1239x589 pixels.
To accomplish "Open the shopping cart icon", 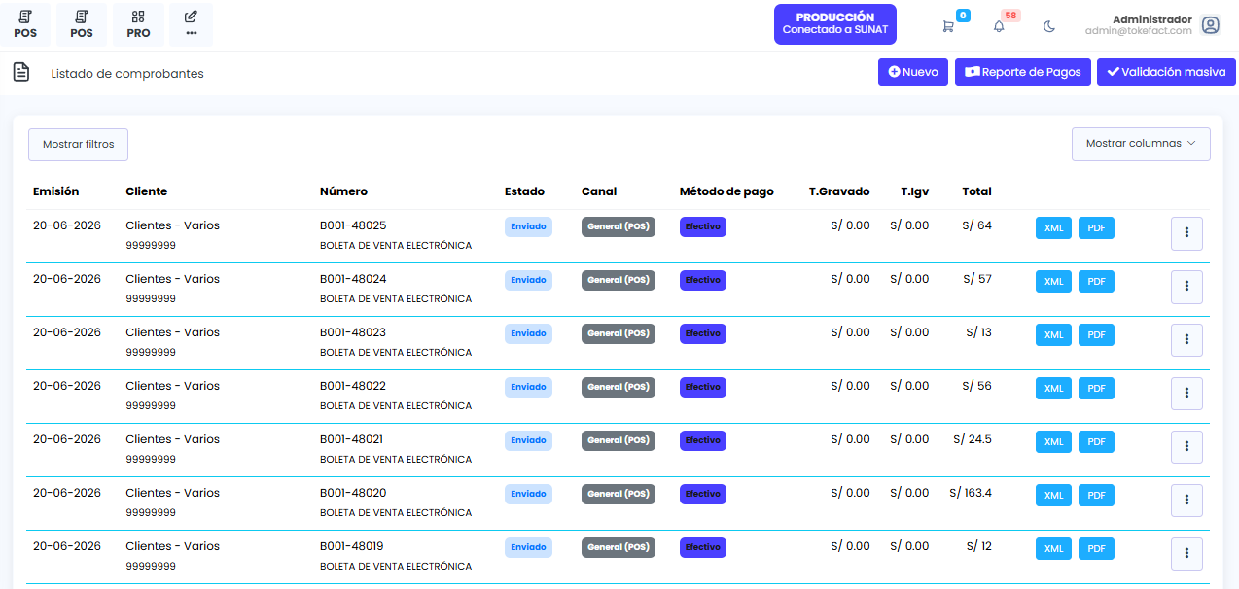I will 948,26.
